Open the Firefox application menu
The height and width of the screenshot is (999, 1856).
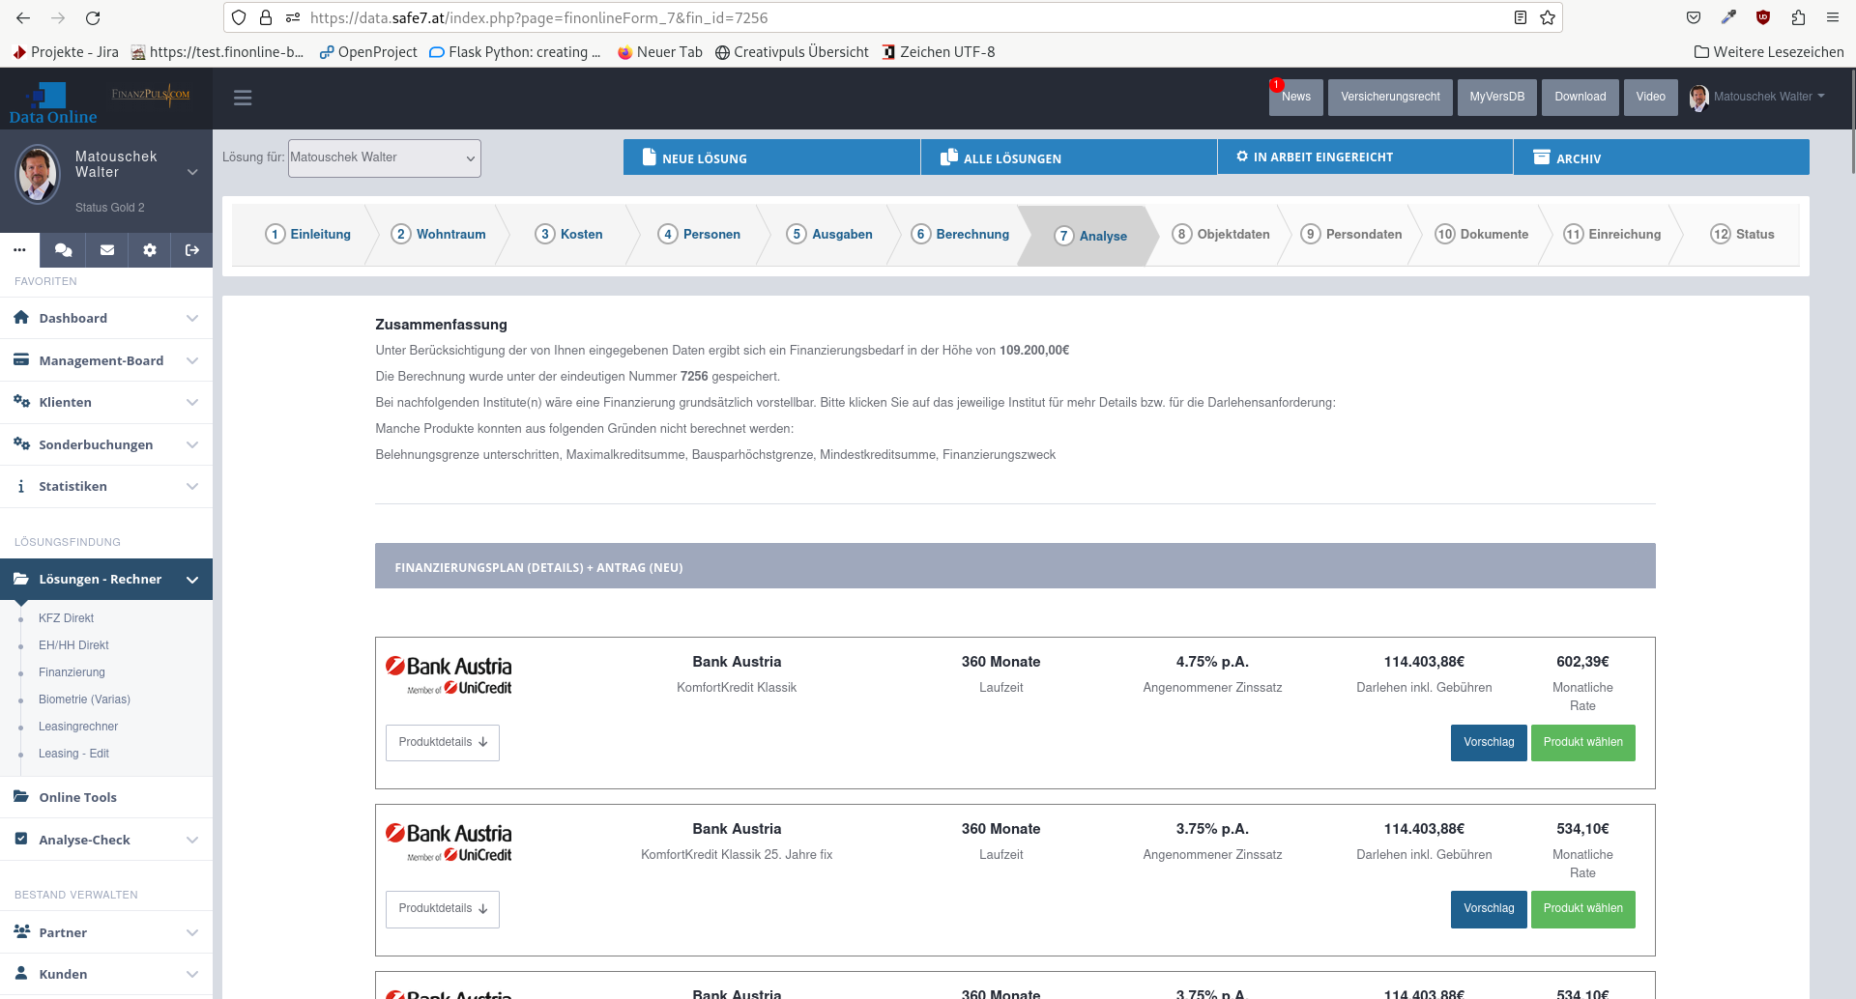coord(1833,17)
